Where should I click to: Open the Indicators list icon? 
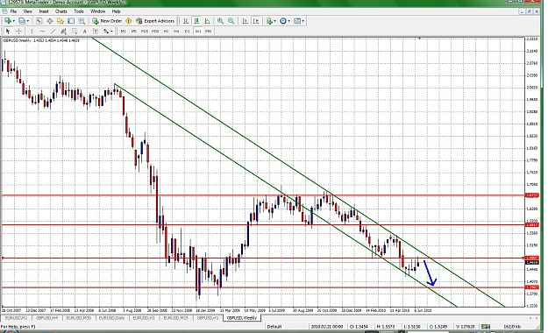point(269,21)
